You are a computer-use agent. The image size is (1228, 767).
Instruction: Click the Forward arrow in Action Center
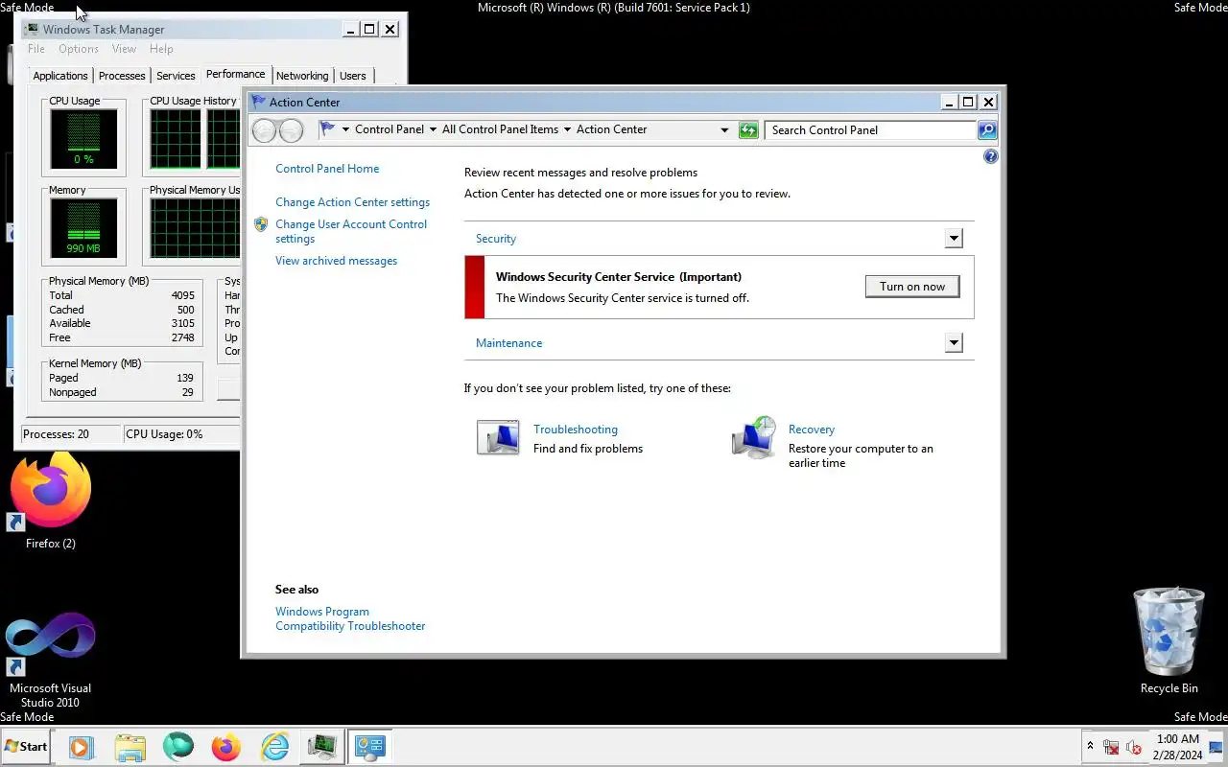pyautogui.click(x=291, y=130)
